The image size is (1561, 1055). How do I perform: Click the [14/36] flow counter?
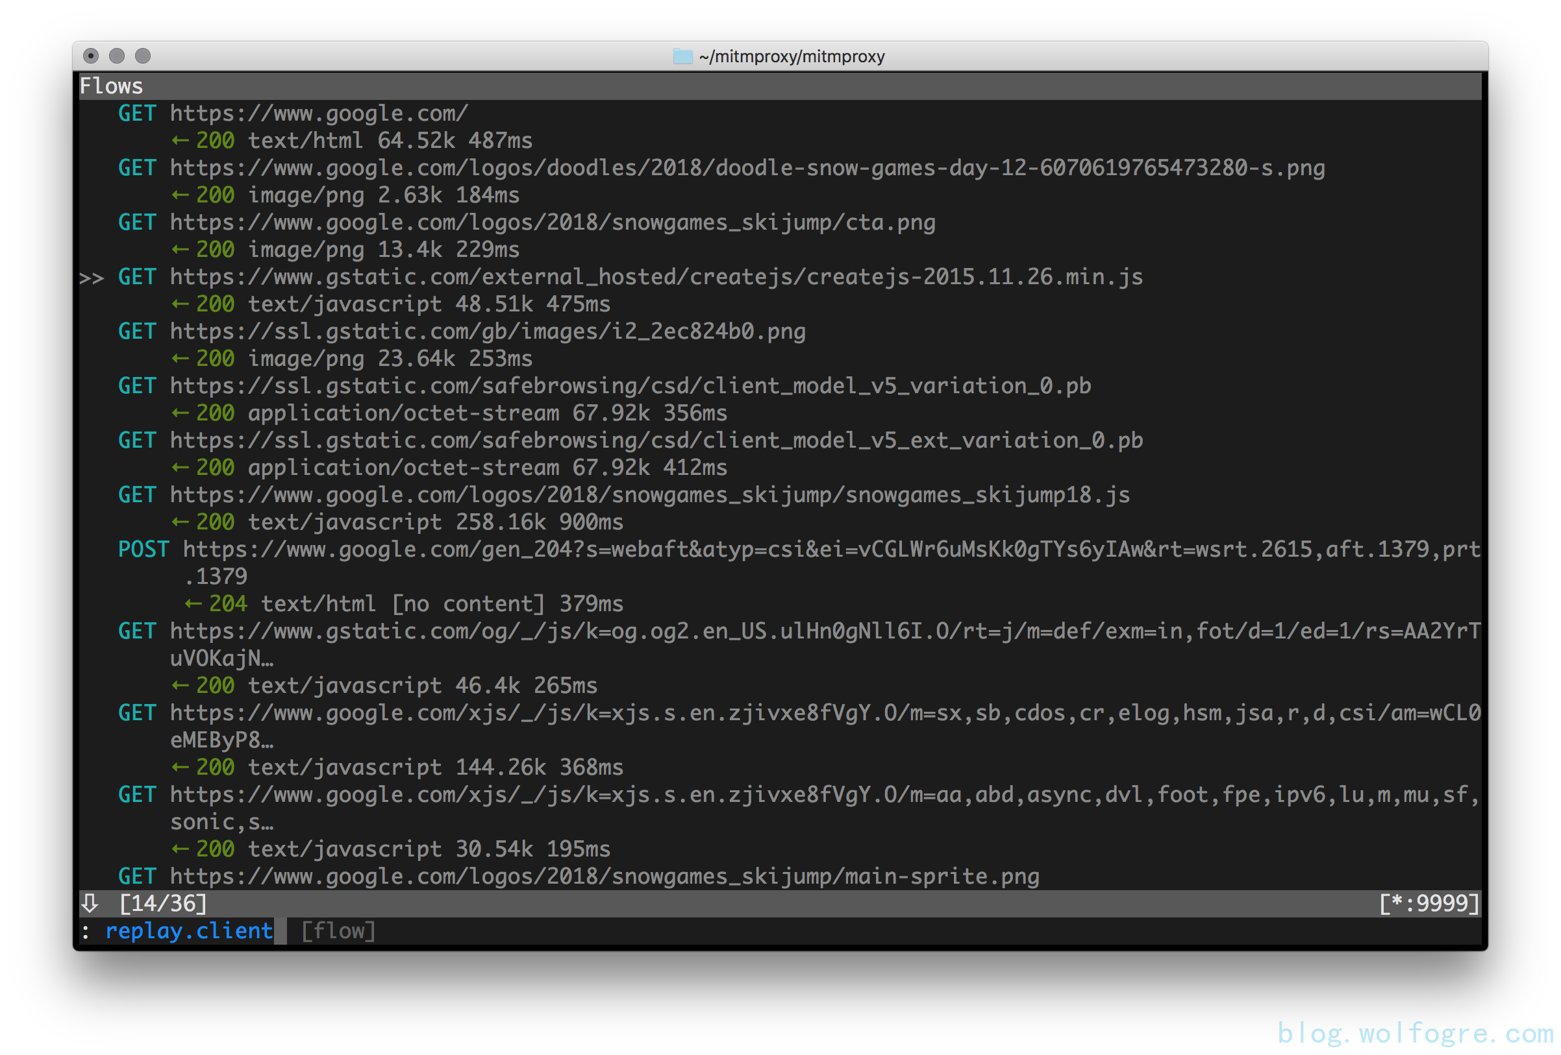(162, 903)
